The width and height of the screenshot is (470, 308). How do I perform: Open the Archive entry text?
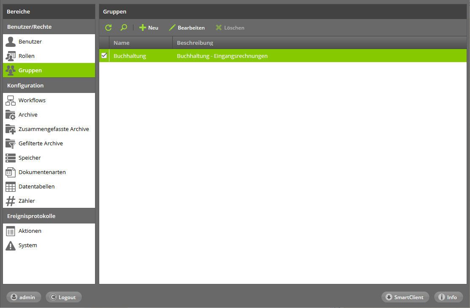coord(28,114)
